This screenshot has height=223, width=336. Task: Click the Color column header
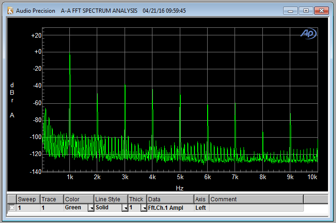pos(79,199)
